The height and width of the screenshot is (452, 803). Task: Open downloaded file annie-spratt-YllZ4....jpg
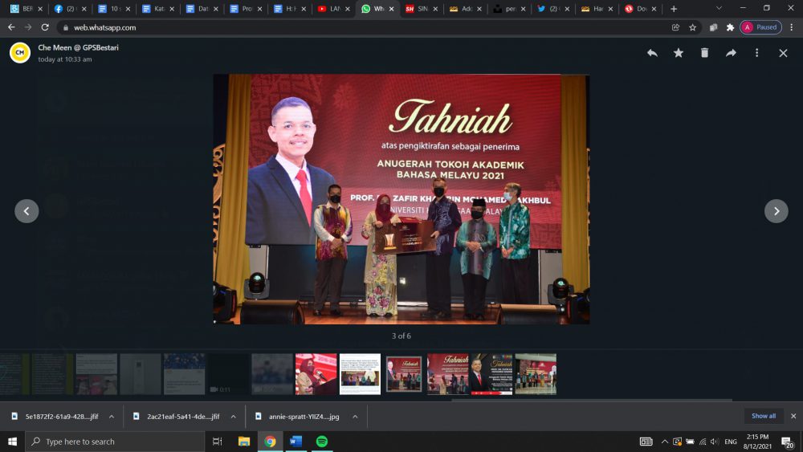point(298,416)
